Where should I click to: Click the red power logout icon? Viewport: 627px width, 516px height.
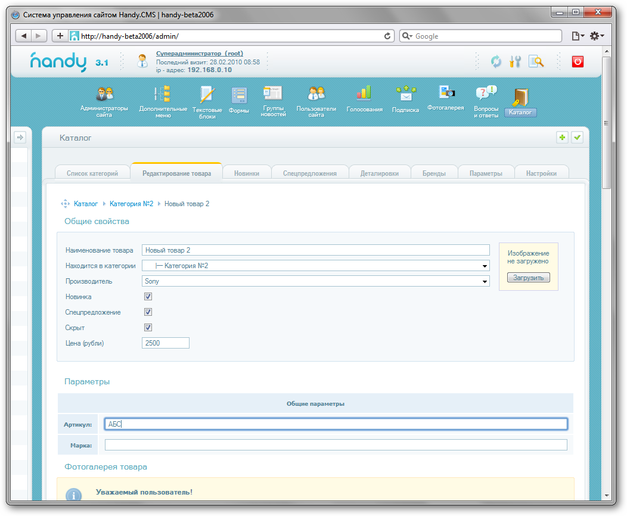point(577,61)
